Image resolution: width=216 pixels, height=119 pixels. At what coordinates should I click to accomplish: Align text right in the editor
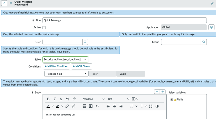tap(121, 106)
